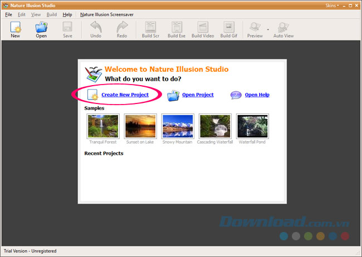Open the Snowy Mountain sample thumbnail
Viewport: 362px width, 257px height.
point(178,126)
